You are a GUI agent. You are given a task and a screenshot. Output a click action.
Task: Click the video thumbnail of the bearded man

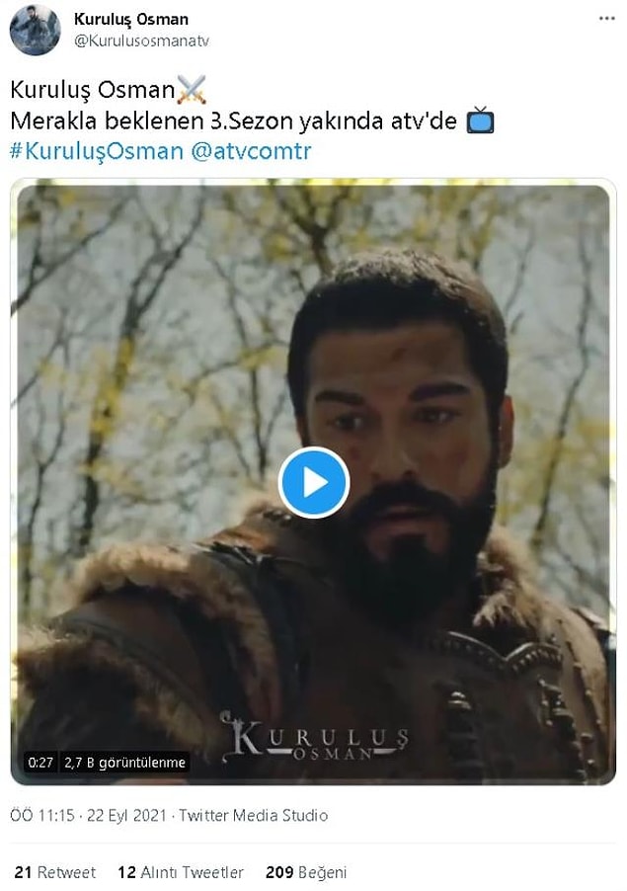point(314,482)
